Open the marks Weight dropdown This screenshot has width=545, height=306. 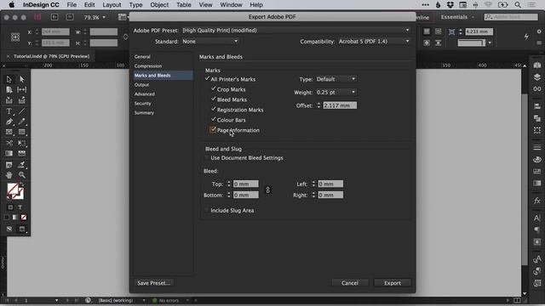(336, 93)
